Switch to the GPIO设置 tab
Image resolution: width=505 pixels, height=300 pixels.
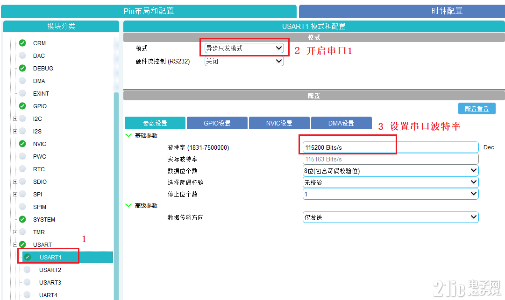coord(217,123)
